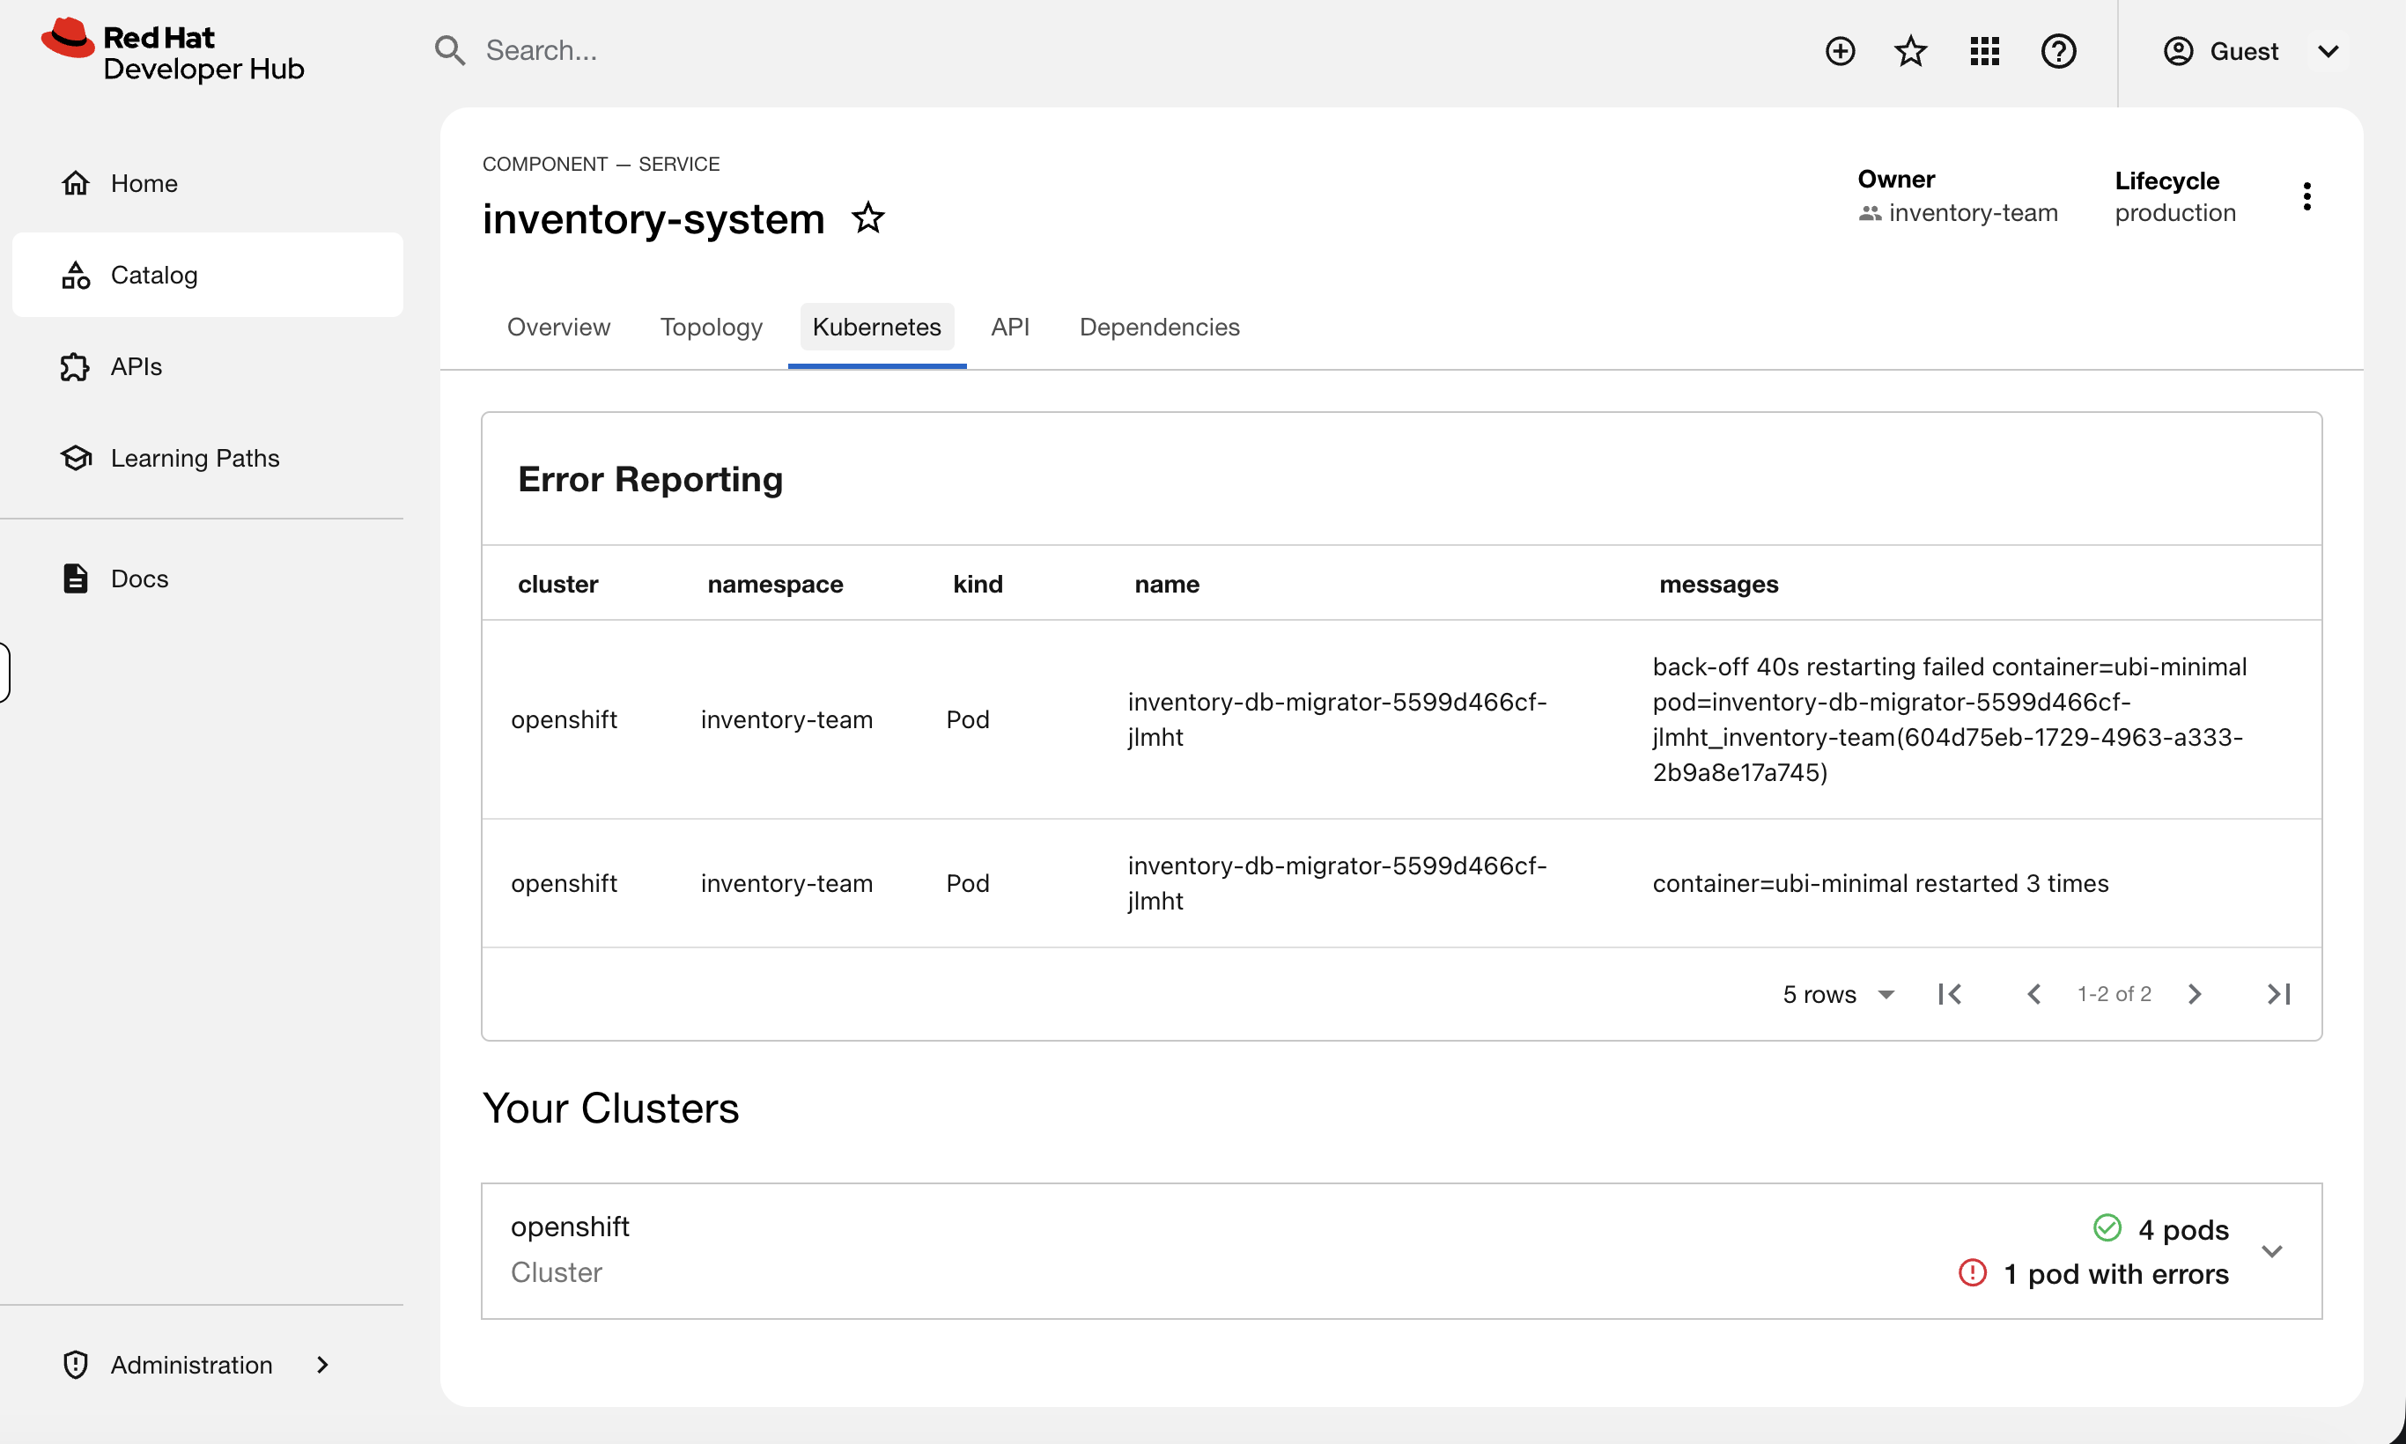Open the 5 rows per page dropdown

point(1838,993)
